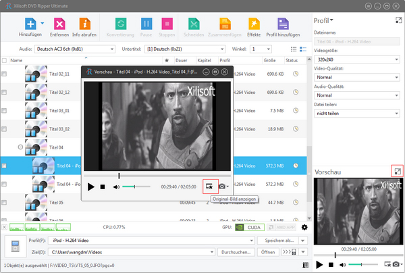This screenshot has width=405, height=273.
Task: Open the Profil(P) iPod - H.264 Video dropdown
Action: click(151, 241)
